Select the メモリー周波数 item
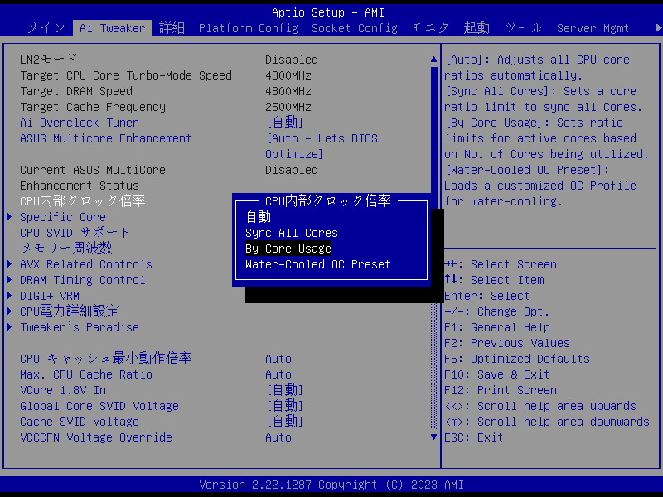Image resolution: width=663 pixels, height=497 pixels. 66,248
